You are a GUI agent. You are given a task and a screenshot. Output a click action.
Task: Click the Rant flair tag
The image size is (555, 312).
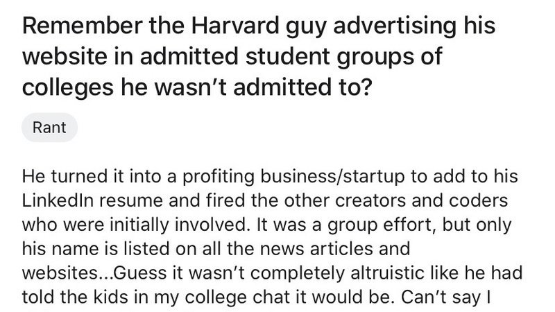(49, 128)
